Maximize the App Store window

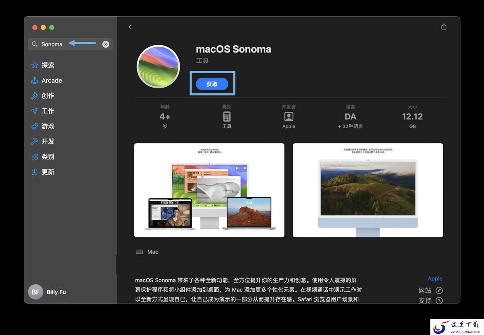tap(52, 27)
